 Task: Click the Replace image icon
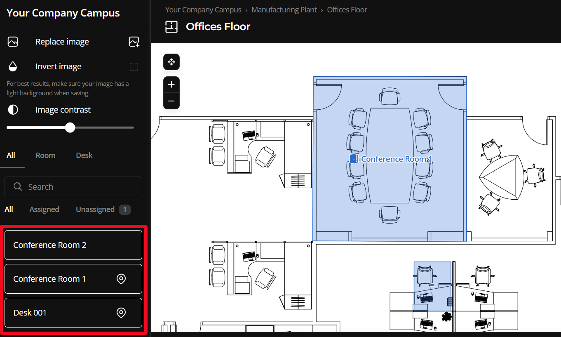point(13,42)
